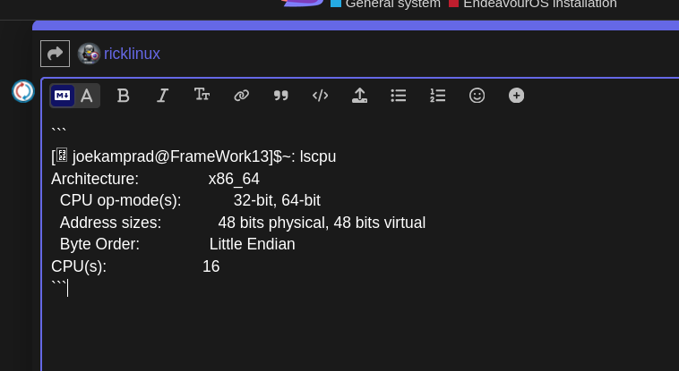
Task: Switch the editor to Markdown mode
Action: (x=63, y=96)
